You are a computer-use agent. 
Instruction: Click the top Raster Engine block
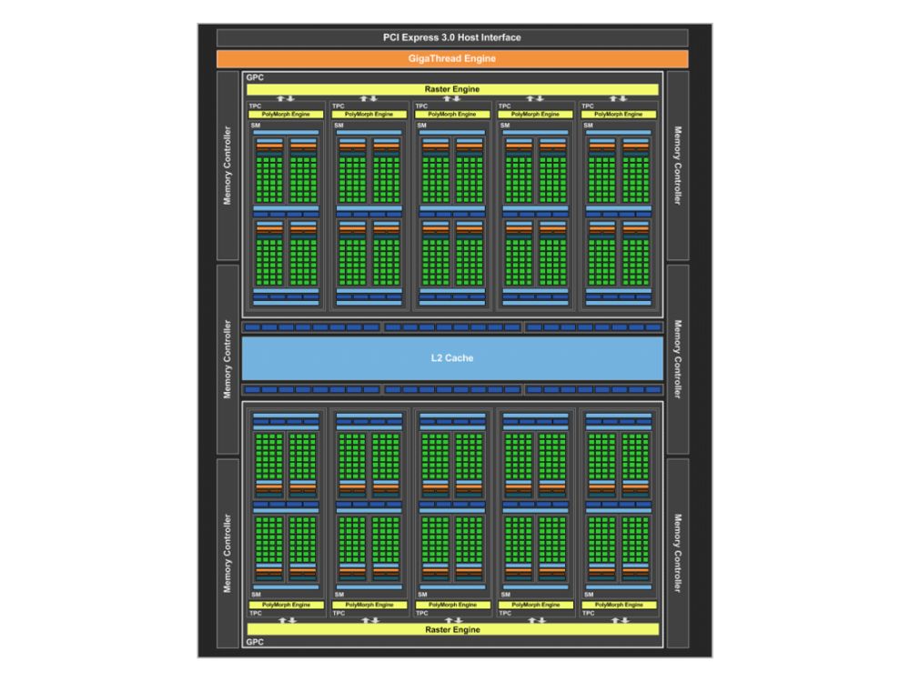[452, 88]
